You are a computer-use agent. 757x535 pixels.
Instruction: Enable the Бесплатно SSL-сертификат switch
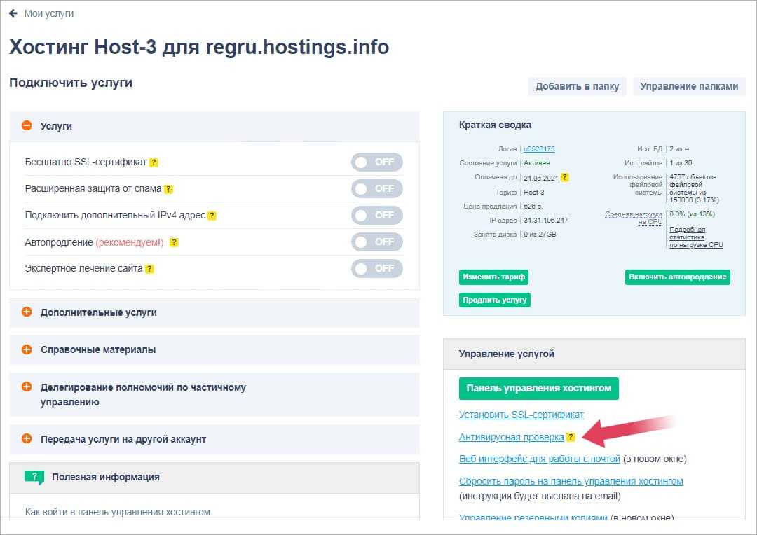click(x=376, y=162)
